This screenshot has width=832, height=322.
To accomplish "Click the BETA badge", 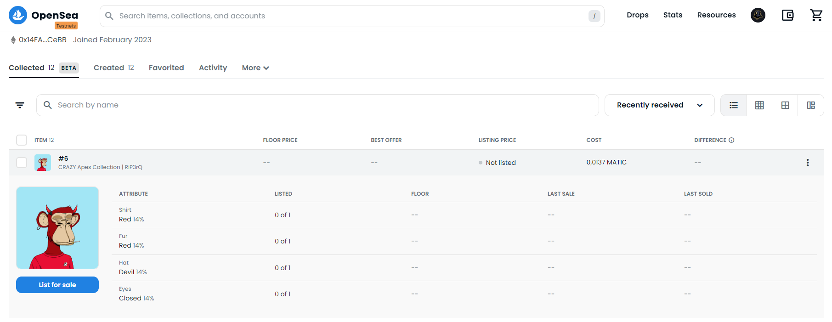I will click(x=69, y=68).
